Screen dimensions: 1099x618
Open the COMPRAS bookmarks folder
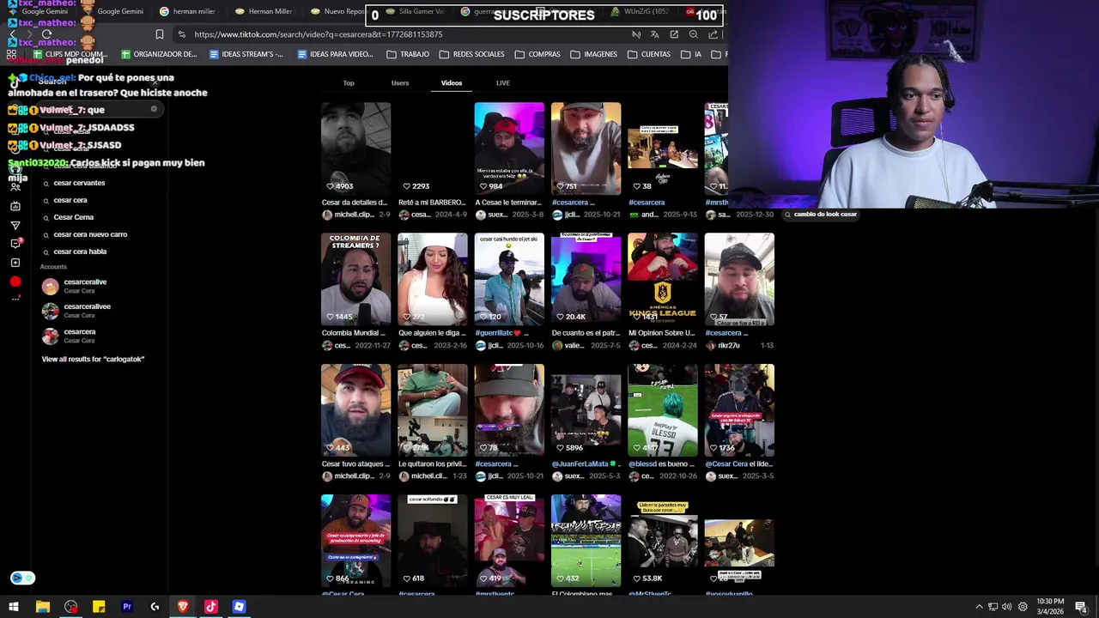pos(537,54)
